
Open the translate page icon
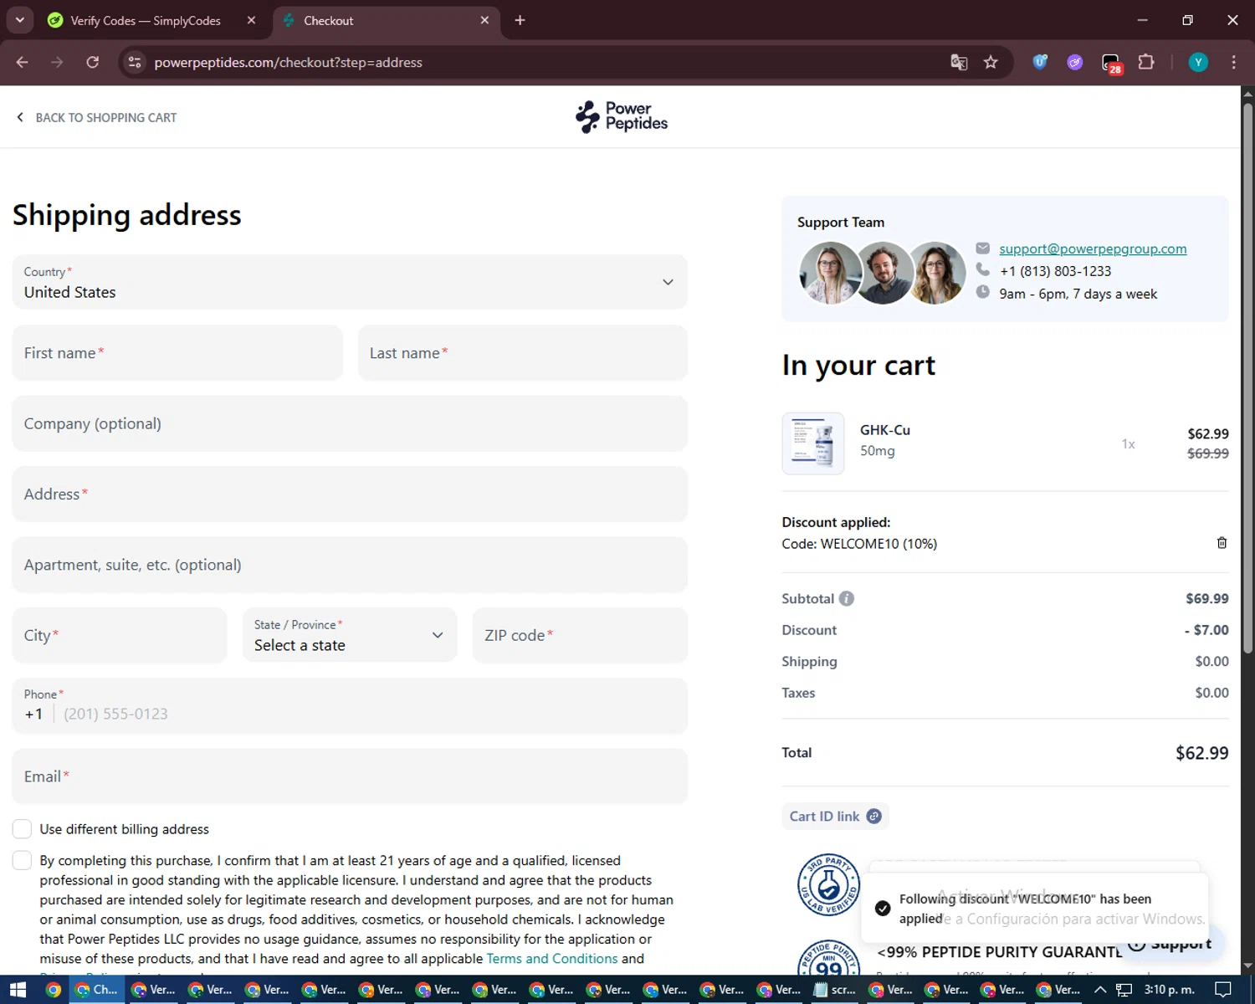pyautogui.click(x=959, y=62)
